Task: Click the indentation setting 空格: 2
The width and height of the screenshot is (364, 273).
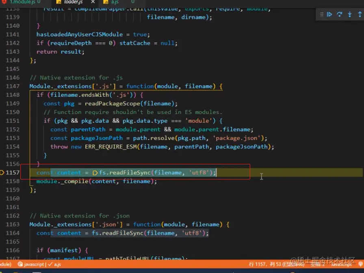Action: click(318, 264)
